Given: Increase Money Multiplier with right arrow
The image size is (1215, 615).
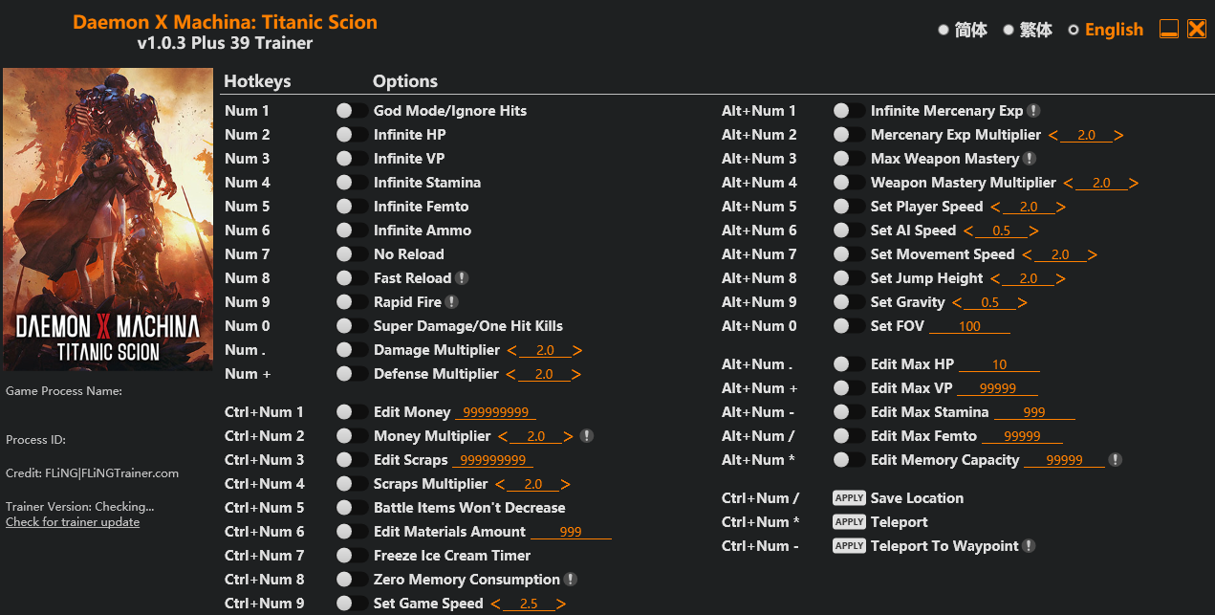Looking at the screenshot, I should click(569, 437).
